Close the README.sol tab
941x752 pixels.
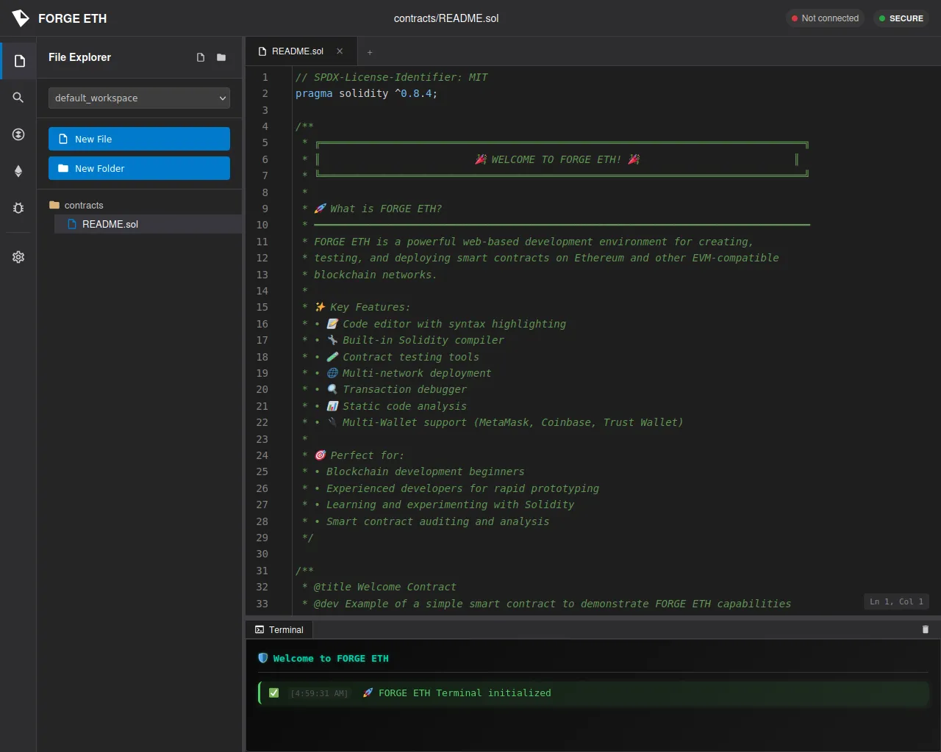pos(340,51)
